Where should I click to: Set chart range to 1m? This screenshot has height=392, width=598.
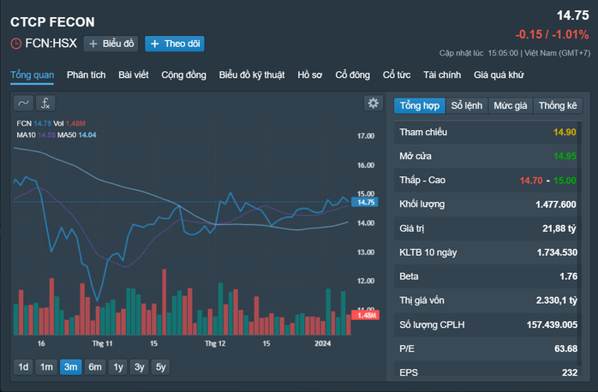click(46, 367)
